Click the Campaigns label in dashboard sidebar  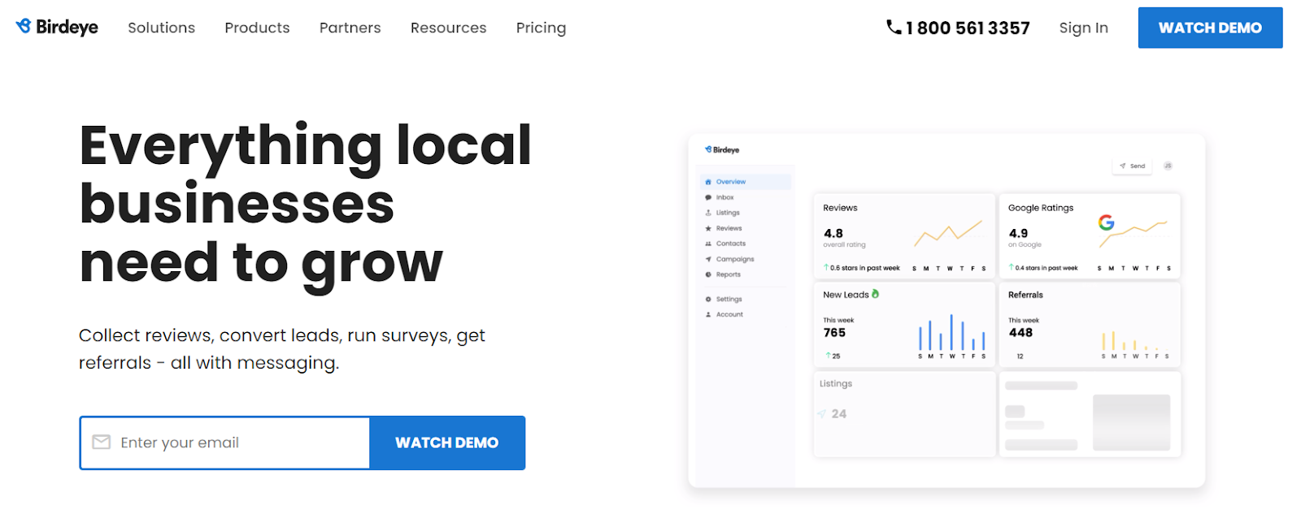coord(735,259)
